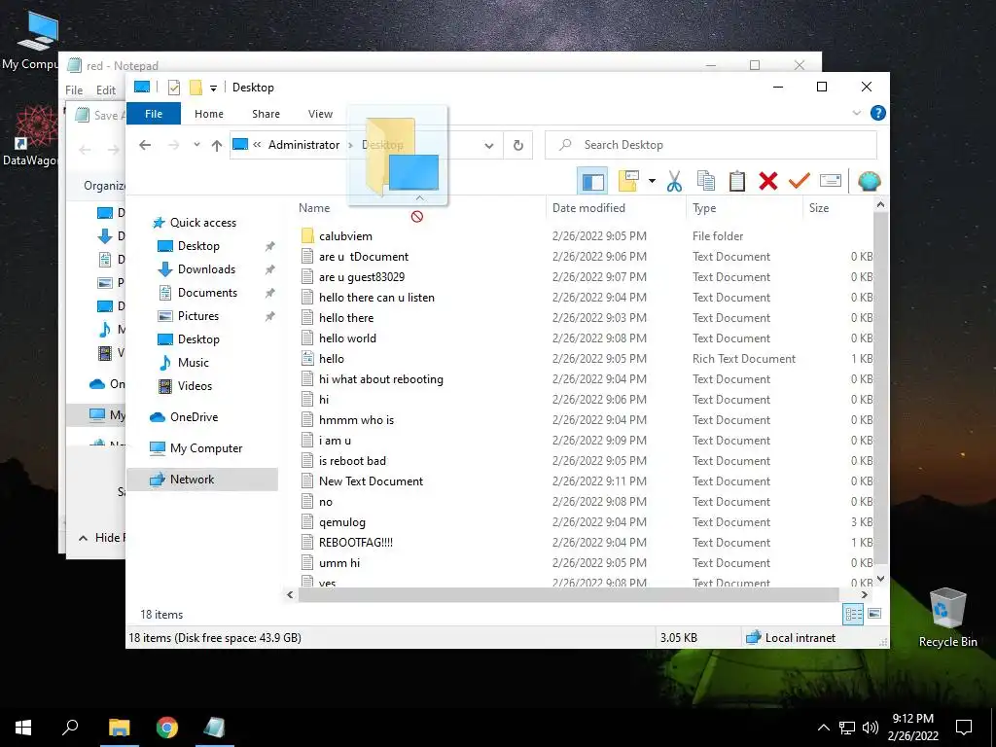996x747 pixels.
Task: Click the file list vertical scrollbar down arrow
Action: coord(880,579)
